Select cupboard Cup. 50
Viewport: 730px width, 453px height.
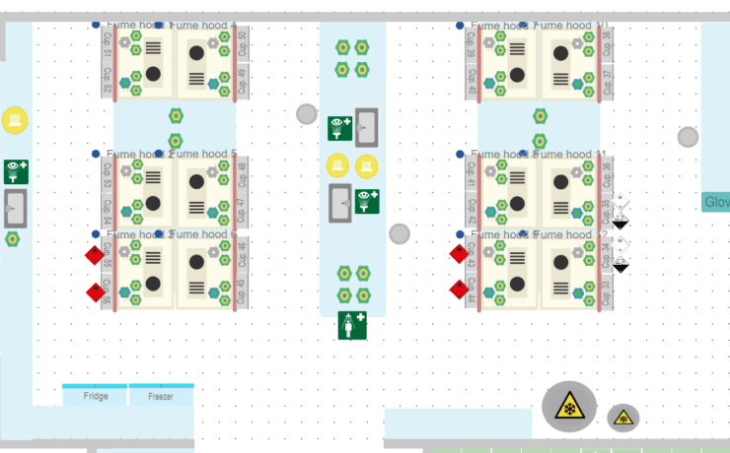(x=243, y=42)
